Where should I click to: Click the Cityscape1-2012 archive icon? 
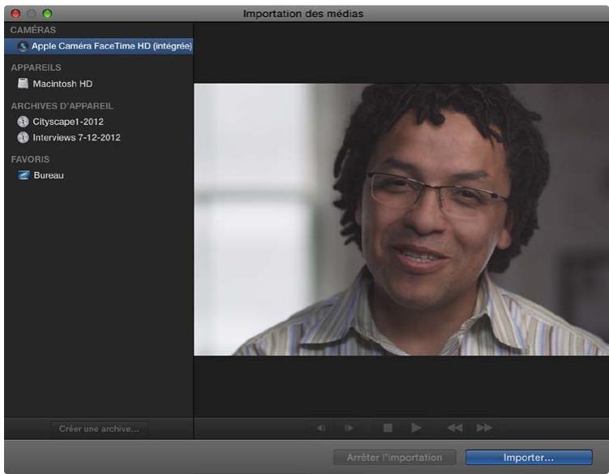[23, 122]
